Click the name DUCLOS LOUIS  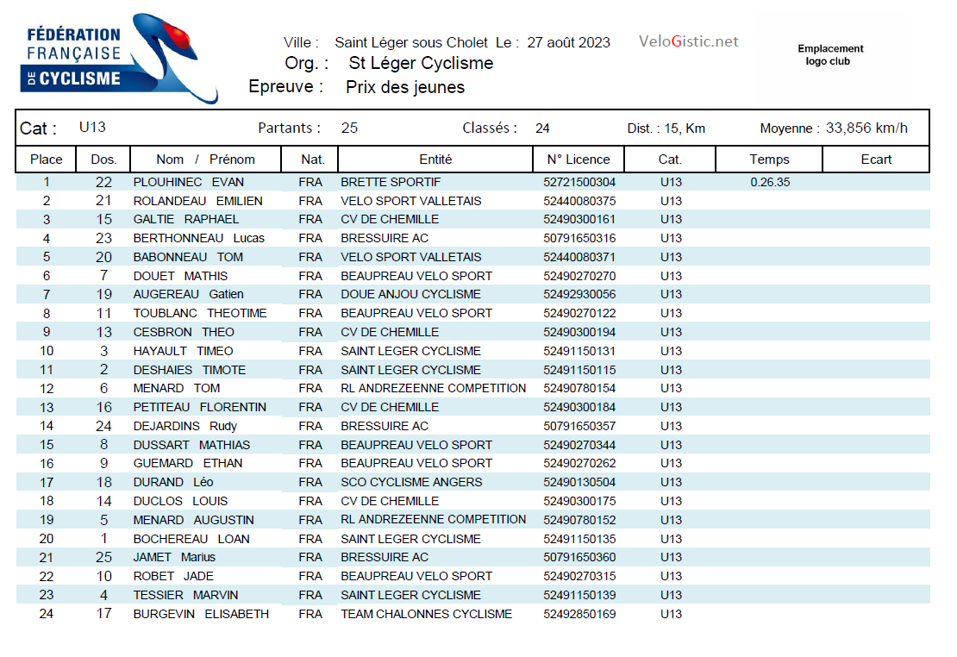click(181, 501)
